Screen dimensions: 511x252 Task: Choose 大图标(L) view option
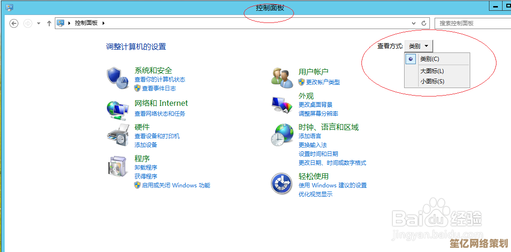[x=432, y=71]
